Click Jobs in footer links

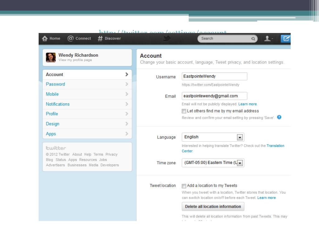103,160
